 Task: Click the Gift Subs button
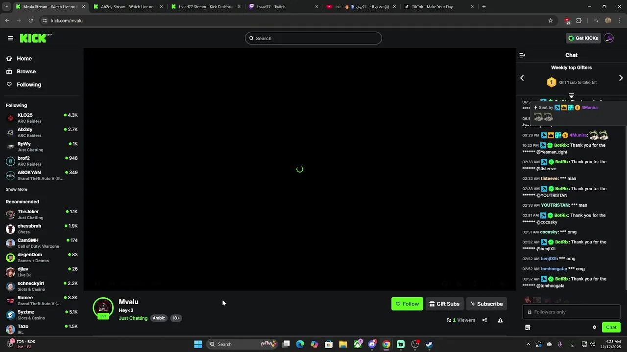(444, 304)
